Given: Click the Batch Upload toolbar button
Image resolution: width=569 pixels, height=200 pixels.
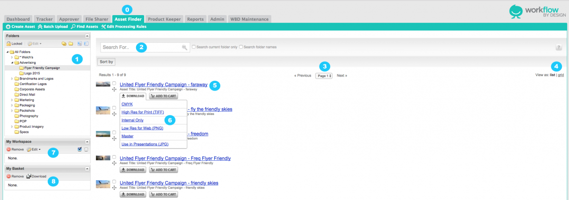Looking at the screenshot, I should point(52,26).
